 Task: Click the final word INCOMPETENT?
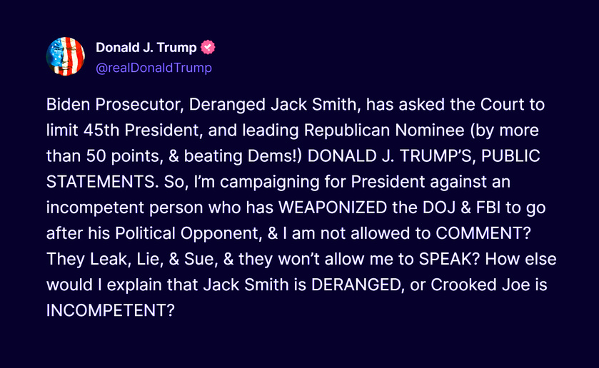(111, 310)
